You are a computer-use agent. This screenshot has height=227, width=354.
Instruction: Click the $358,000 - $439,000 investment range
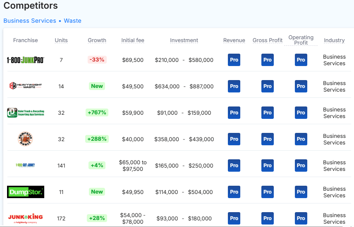tap(184, 139)
